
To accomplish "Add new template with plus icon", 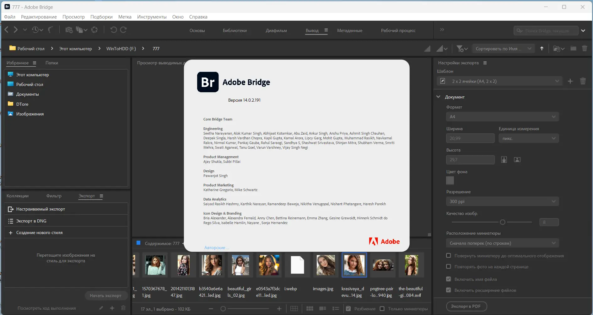I will click(570, 81).
